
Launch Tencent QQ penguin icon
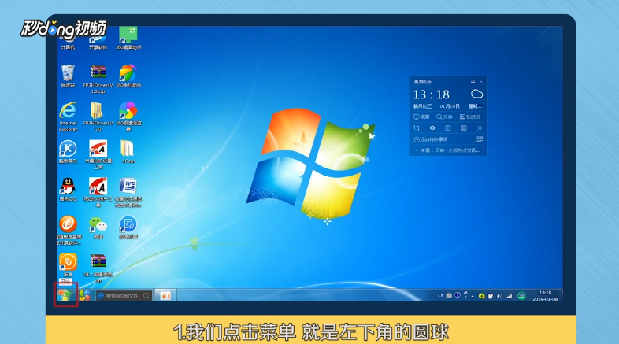click(x=68, y=190)
